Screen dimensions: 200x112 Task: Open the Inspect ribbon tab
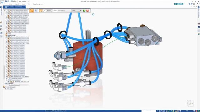(17, 4)
